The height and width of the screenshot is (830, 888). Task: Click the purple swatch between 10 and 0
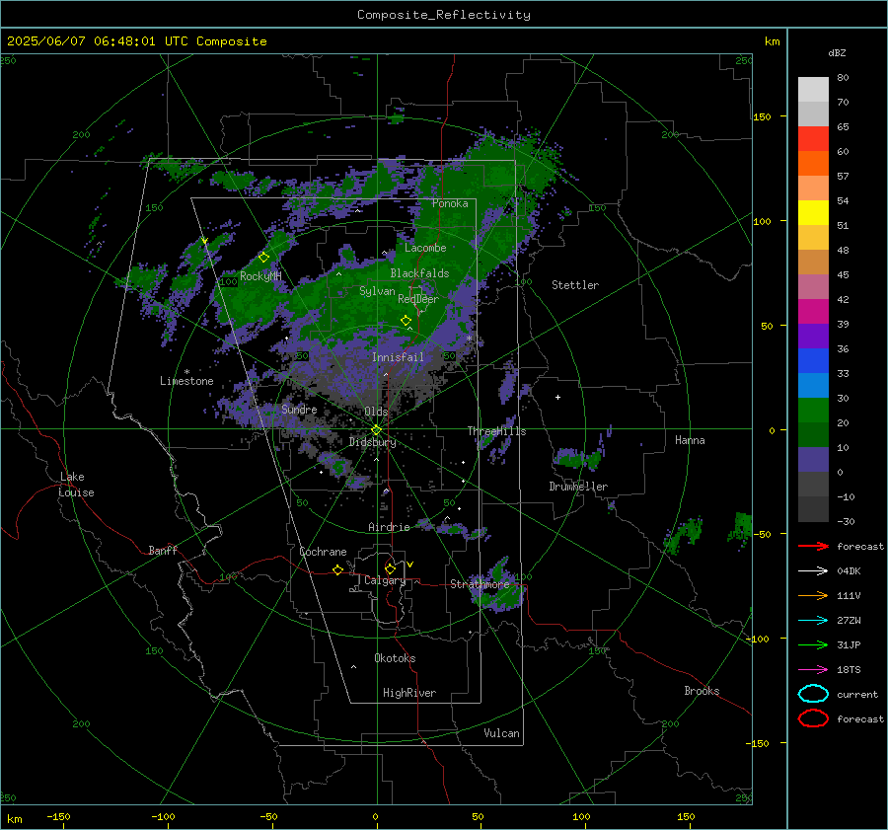click(813, 460)
